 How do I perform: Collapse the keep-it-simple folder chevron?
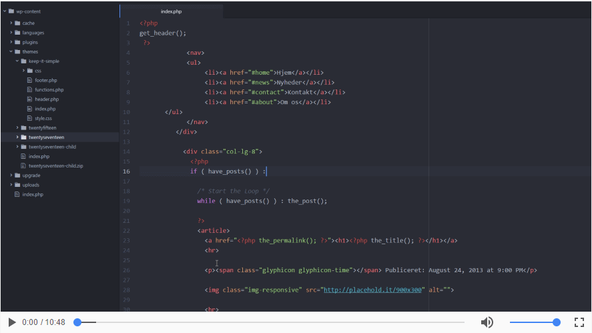pos(17,61)
